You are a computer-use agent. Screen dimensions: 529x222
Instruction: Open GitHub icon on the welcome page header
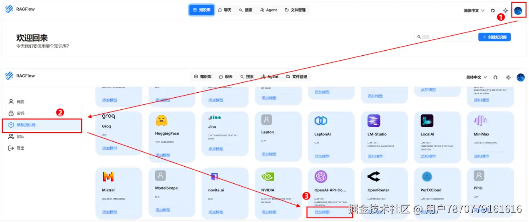[493, 10]
